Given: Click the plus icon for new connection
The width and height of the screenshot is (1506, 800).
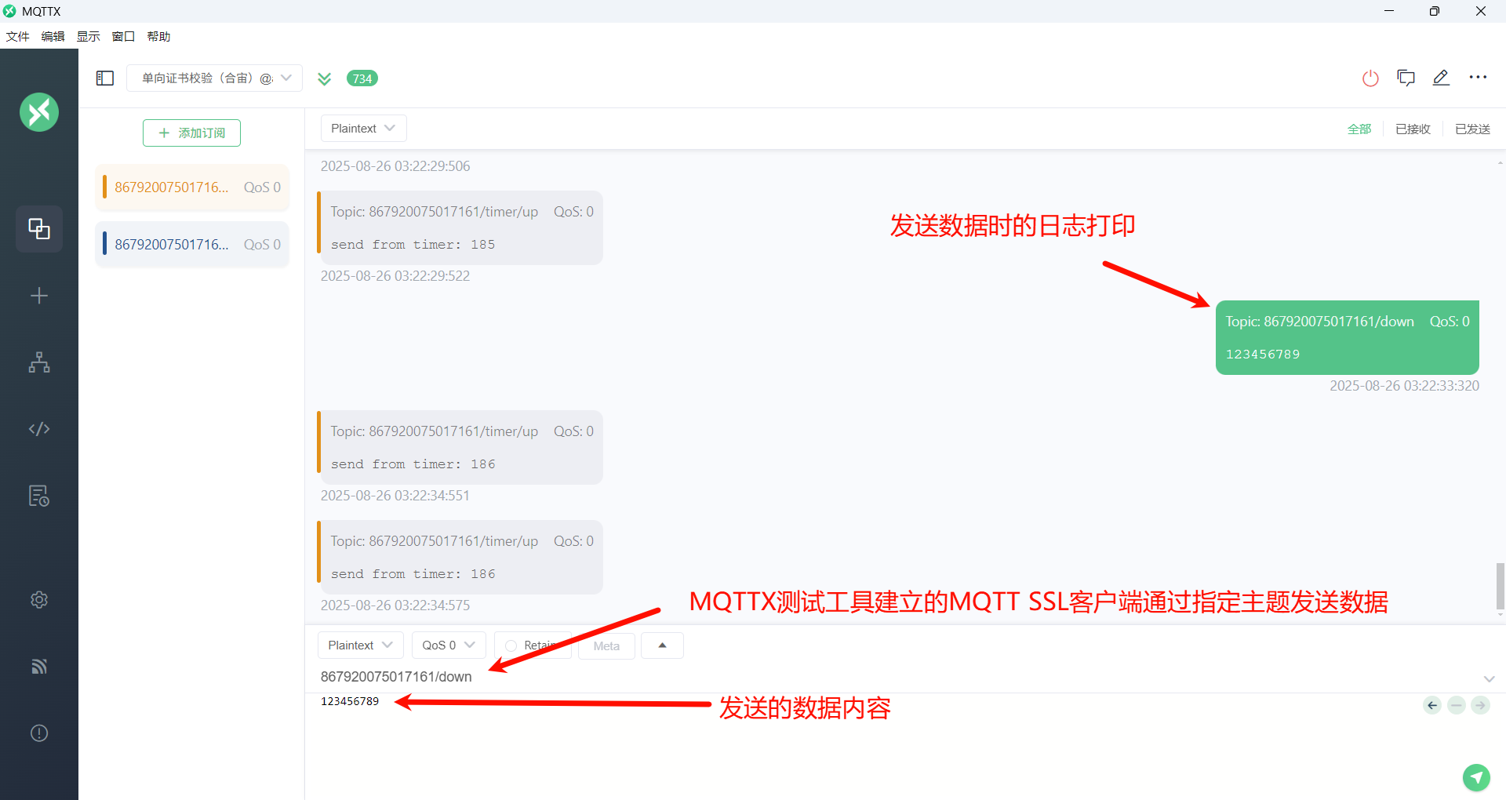Looking at the screenshot, I should pyautogui.click(x=39, y=296).
